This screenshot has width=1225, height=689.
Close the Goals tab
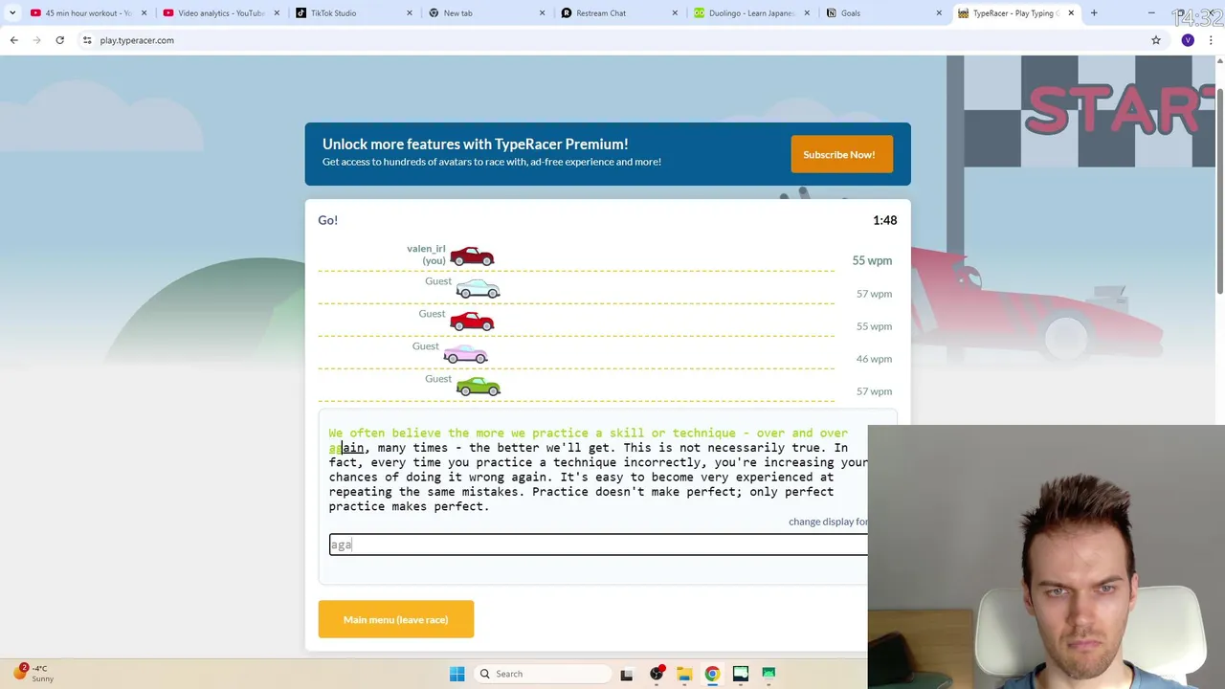(x=939, y=13)
